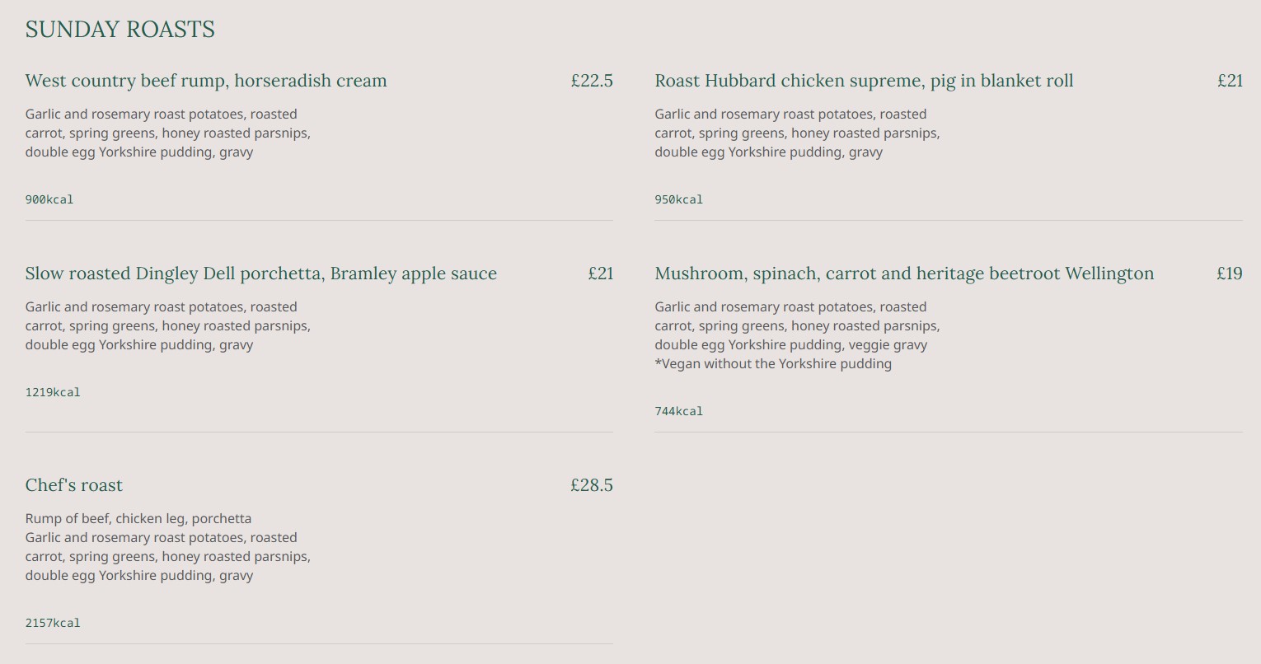This screenshot has height=664, width=1261.
Task: Select the West country beef rump title
Action: point(206,81)
